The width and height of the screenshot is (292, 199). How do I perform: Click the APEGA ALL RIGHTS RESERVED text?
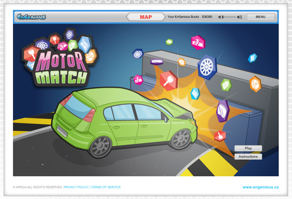38,187
